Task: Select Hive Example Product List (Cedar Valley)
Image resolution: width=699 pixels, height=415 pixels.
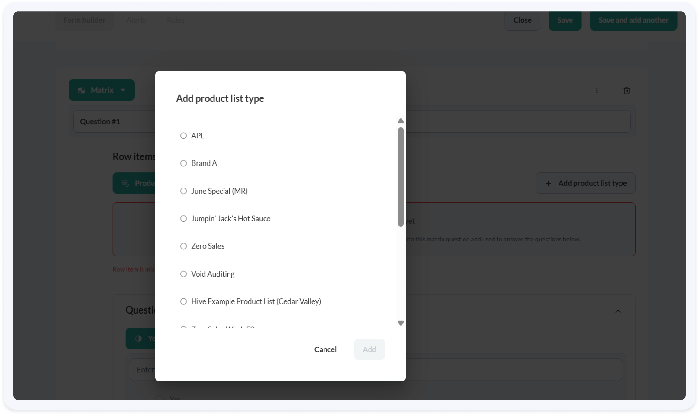Action: pos(183,301)
